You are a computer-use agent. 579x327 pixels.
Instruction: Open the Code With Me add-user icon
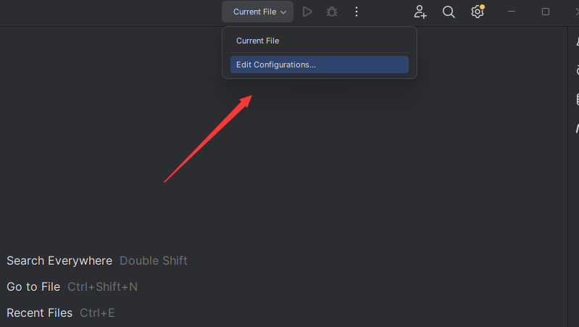tap(420, 12)
